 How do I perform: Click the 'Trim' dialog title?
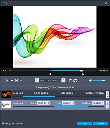pos(6,3)
